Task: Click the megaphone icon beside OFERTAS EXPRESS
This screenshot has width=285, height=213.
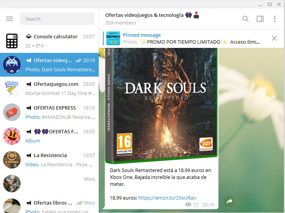Action: [x=29, y=108]
